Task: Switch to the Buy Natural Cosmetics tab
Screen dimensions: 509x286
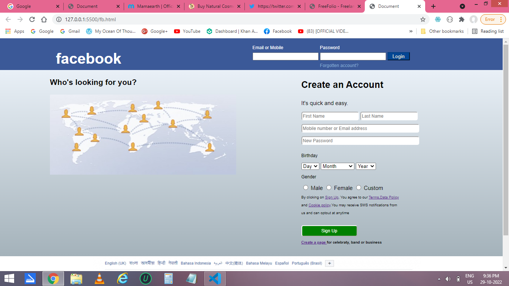Action: 214,6
